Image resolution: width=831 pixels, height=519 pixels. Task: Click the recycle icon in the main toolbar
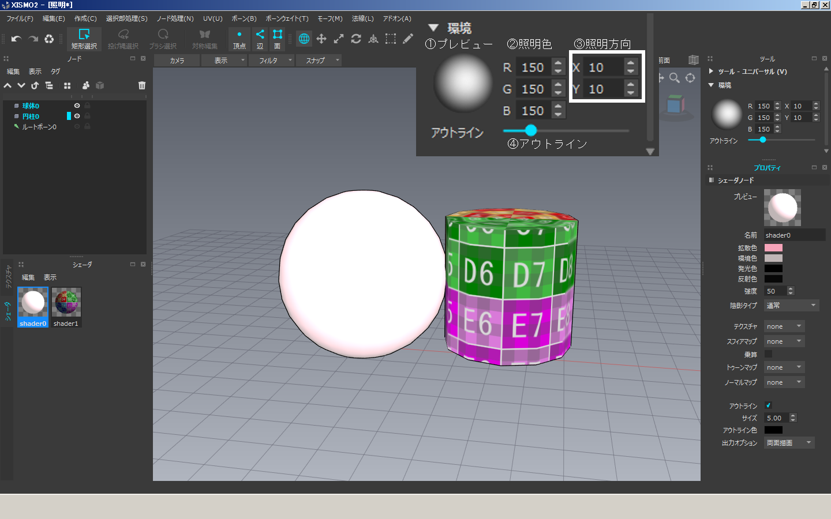click(x=49, y=39)
